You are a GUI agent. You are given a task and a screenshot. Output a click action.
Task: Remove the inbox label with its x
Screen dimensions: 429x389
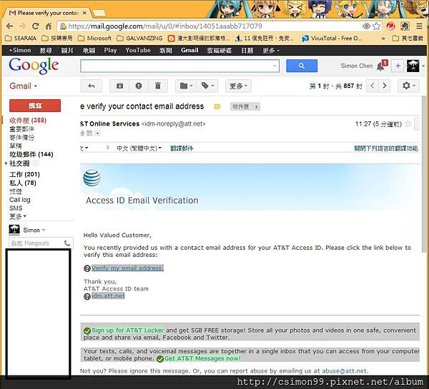click(x=257, y=107)
